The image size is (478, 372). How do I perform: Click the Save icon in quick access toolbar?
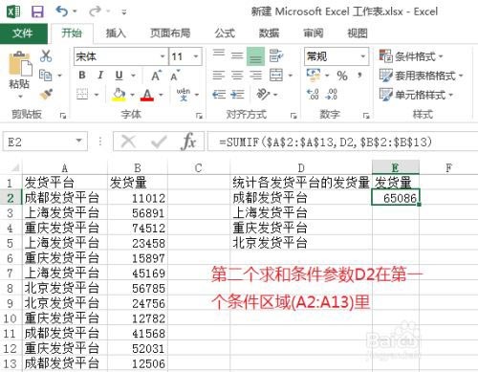[x=37, y=11]
